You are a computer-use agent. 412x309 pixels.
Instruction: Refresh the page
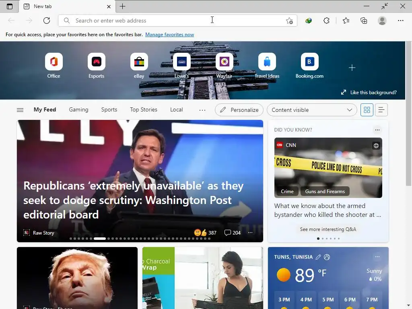[47, 21]
